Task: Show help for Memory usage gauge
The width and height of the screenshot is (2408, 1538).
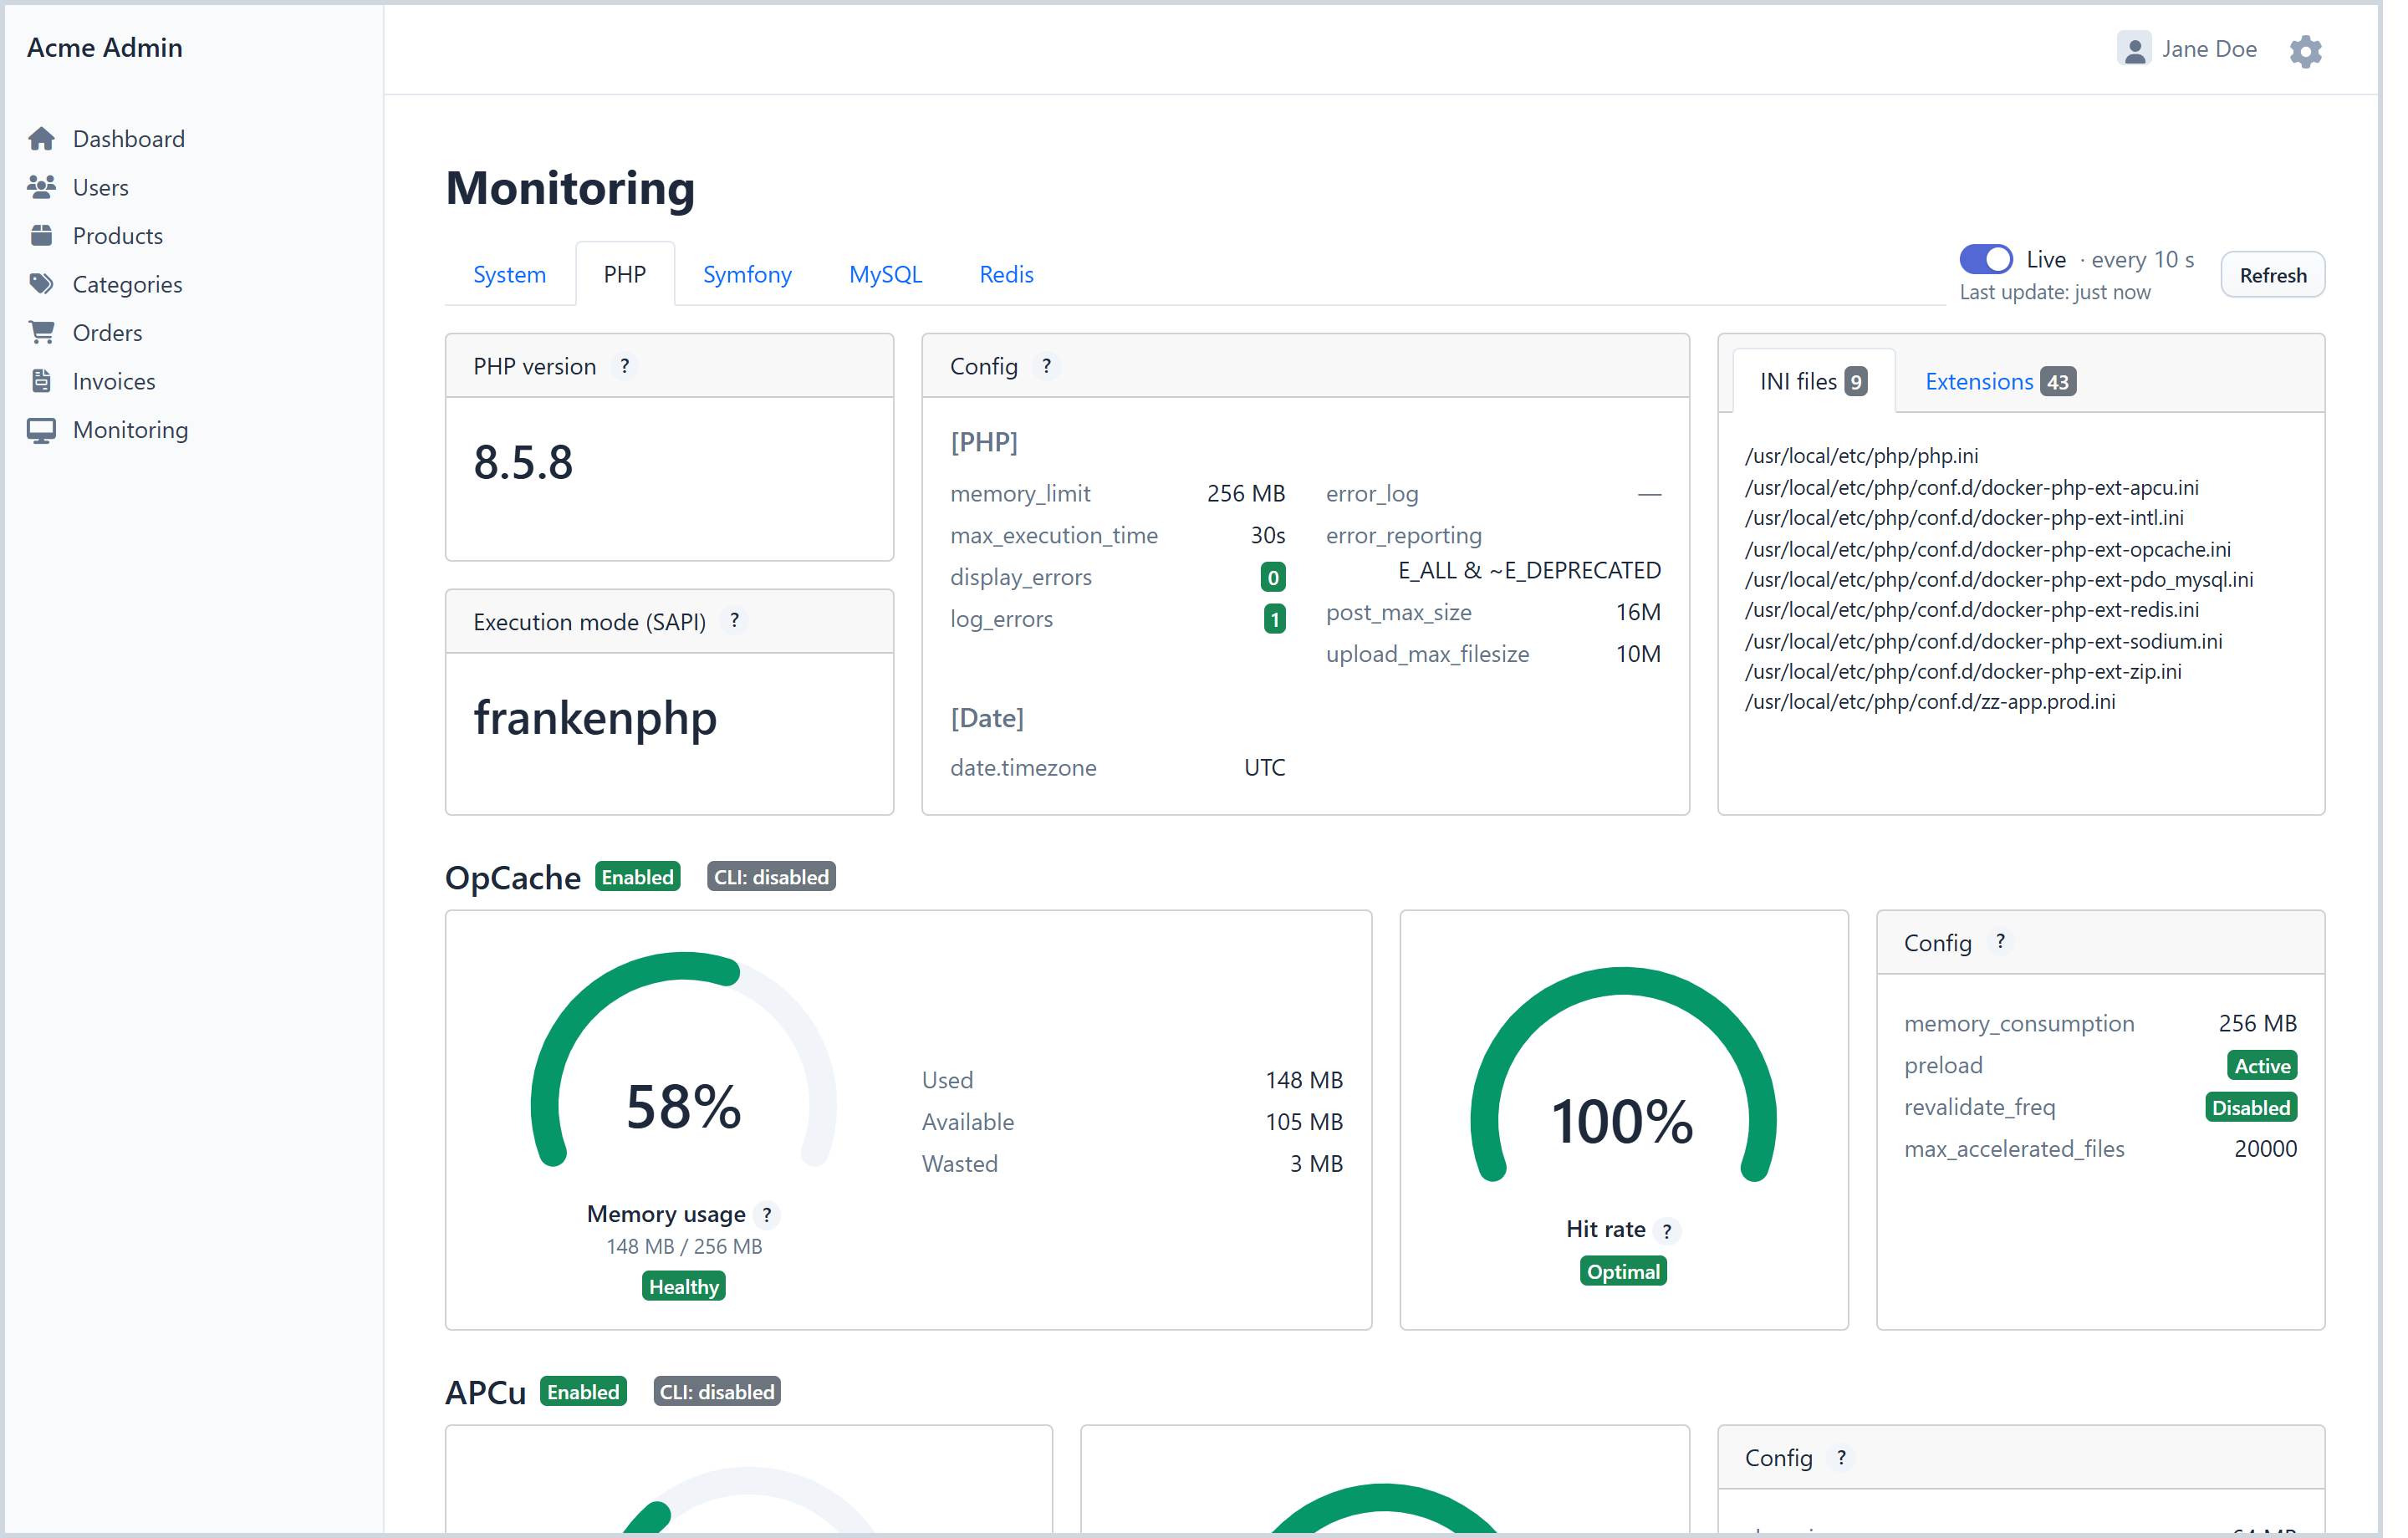Action: (767, 1215)
